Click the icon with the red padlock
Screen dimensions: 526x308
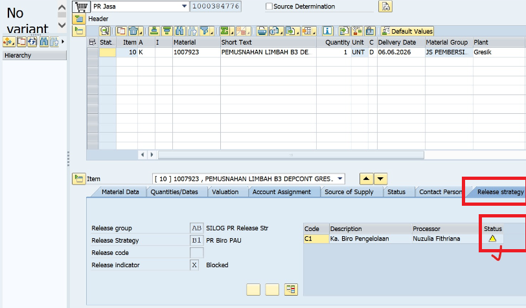pyautogui.click(x=357, y=31)
